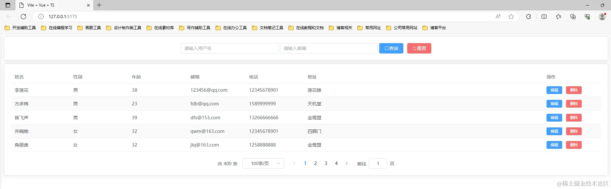Open browser essentials heart icon
The width and height of the screenshot is (611, 189).
[x=587, y=17]
